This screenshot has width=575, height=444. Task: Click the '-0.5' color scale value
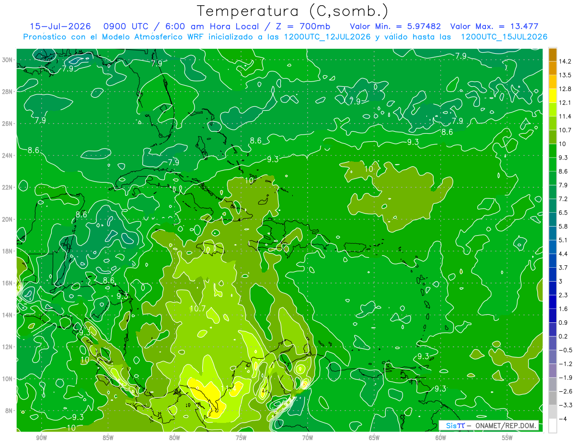[565, 350]
